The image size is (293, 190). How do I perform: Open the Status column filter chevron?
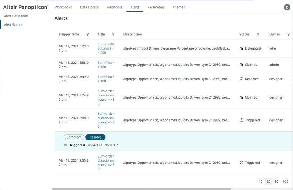pyautogui.click(x=258, y=35)
